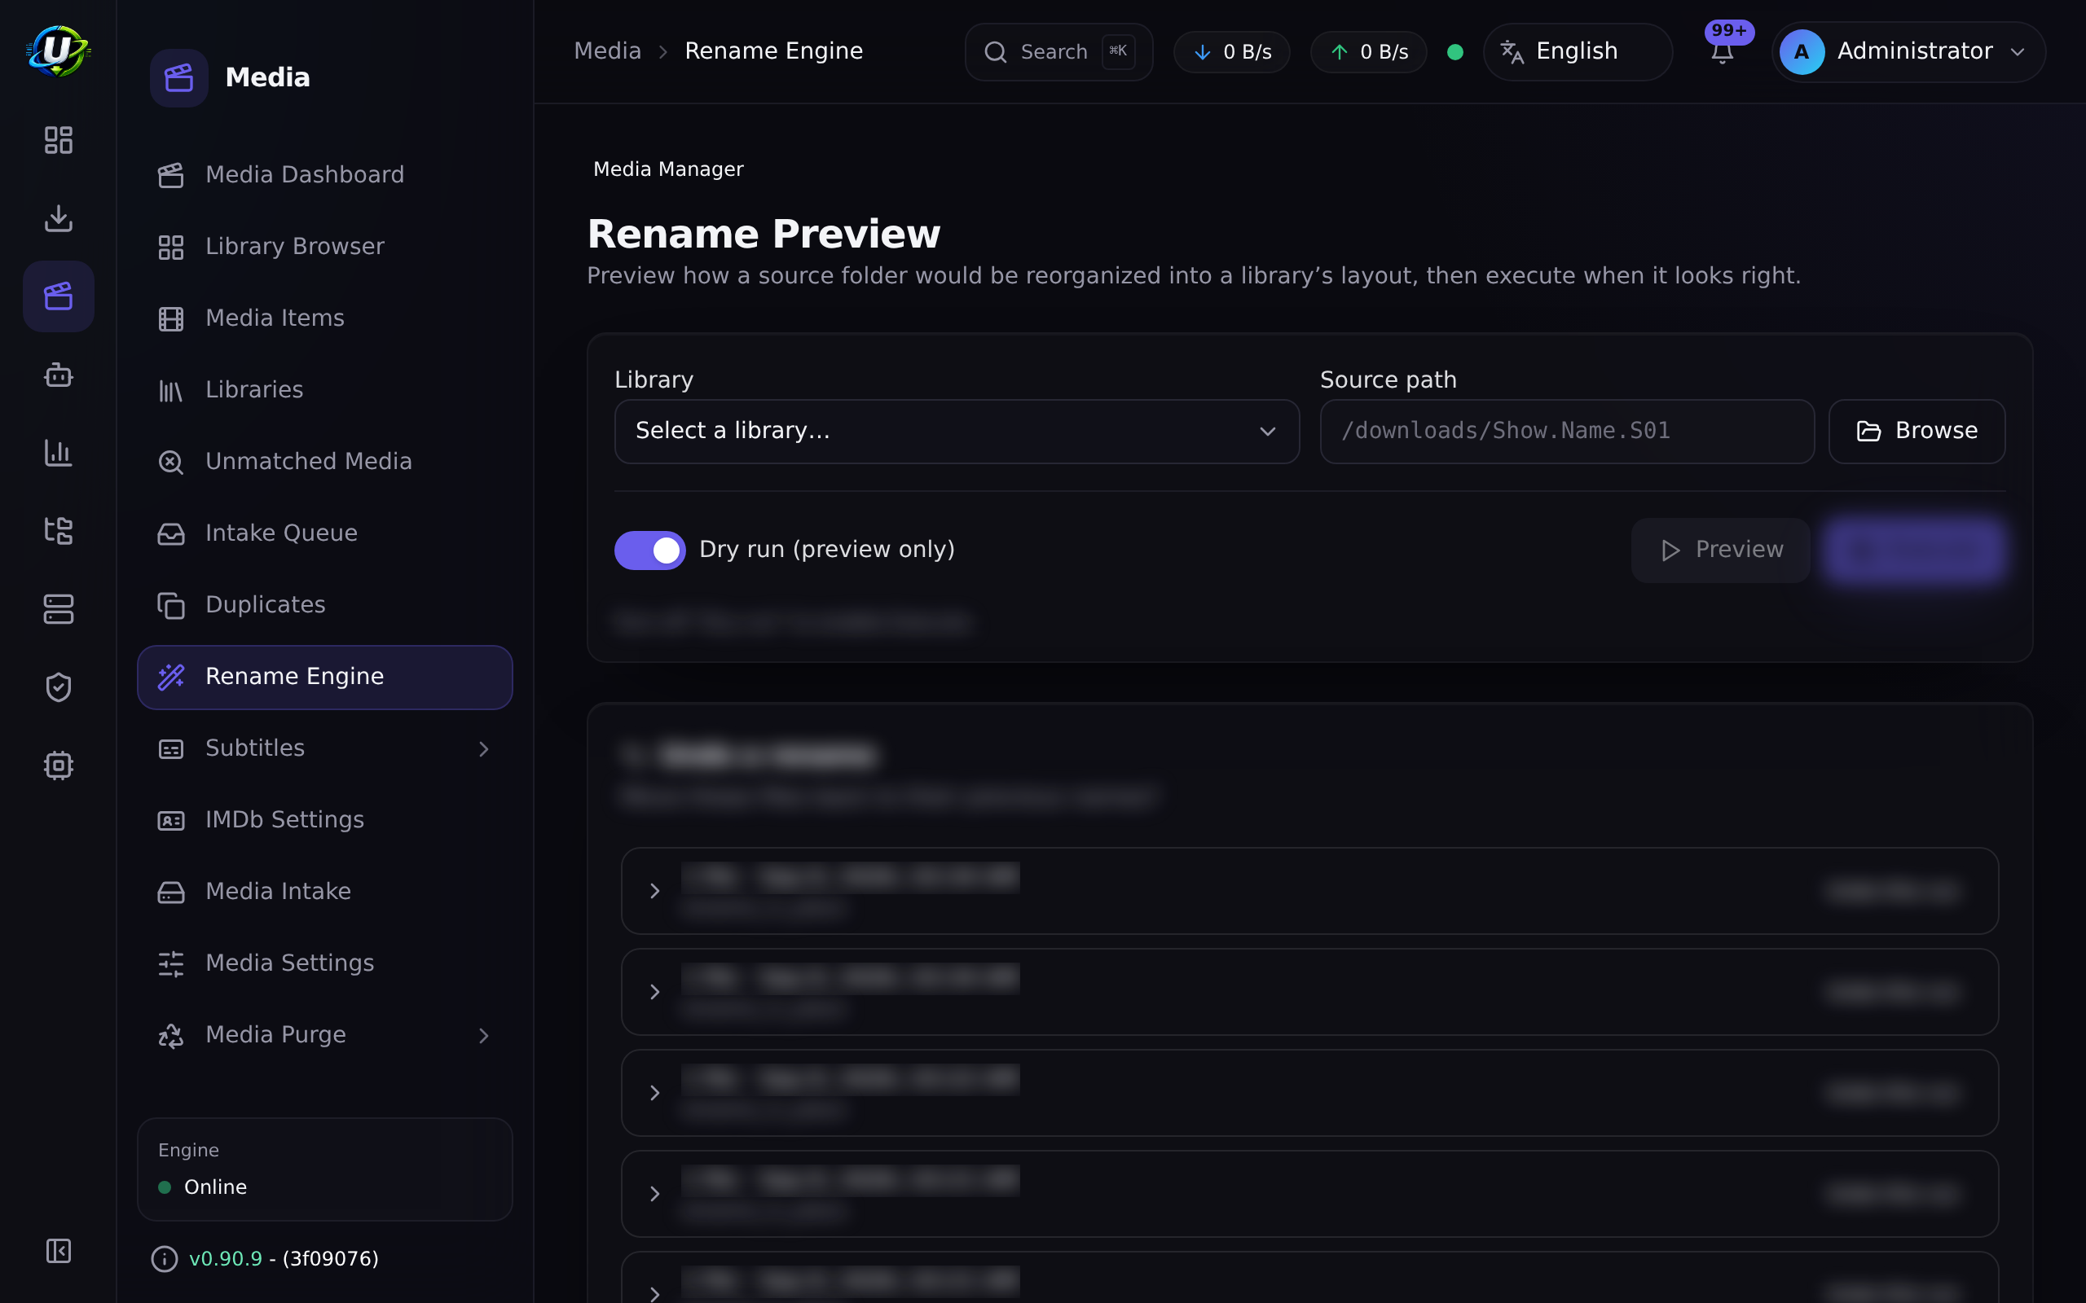Open Unmatched Media page
This screenshot has width=2086, height=1303.
click(325, 462)
